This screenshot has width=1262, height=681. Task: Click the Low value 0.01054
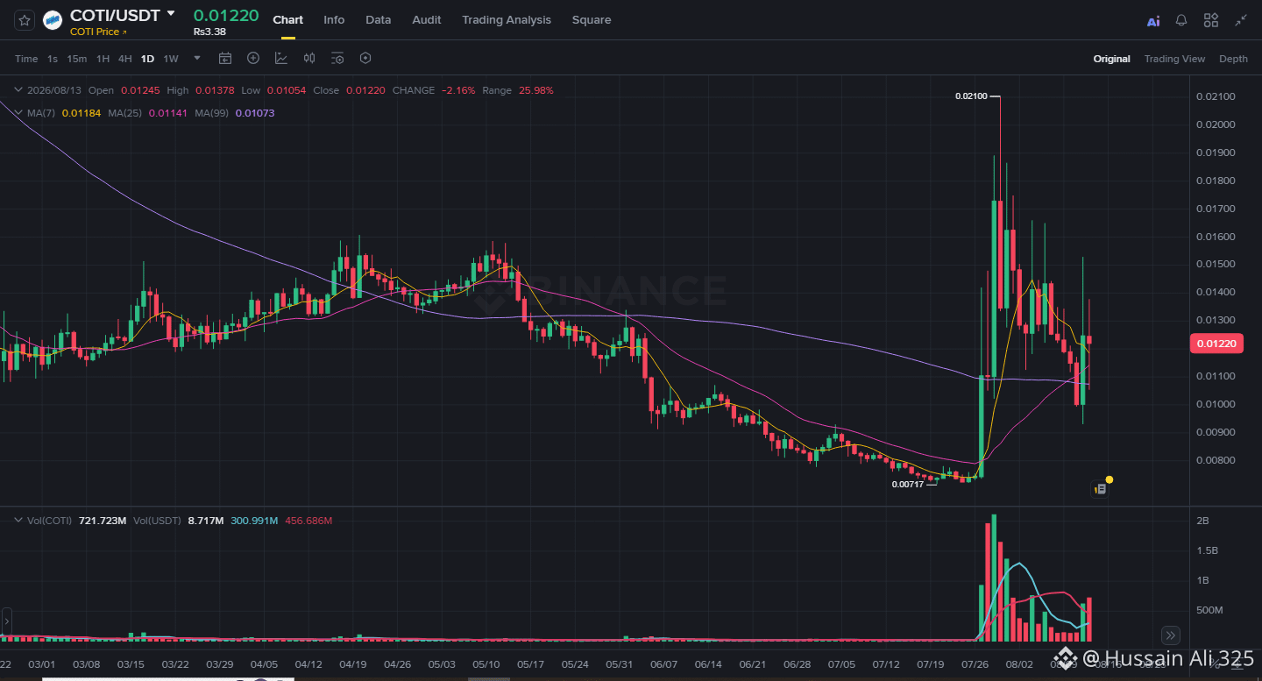click(287, 90)
